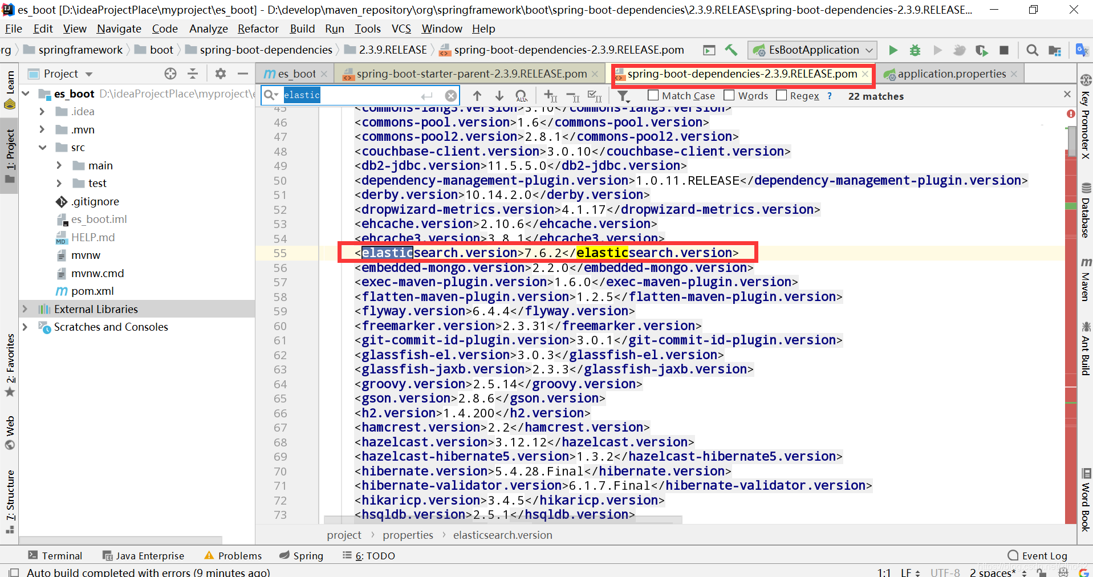Add selection for next occurrence
1093x577 pixels.
tap(550, 96)
